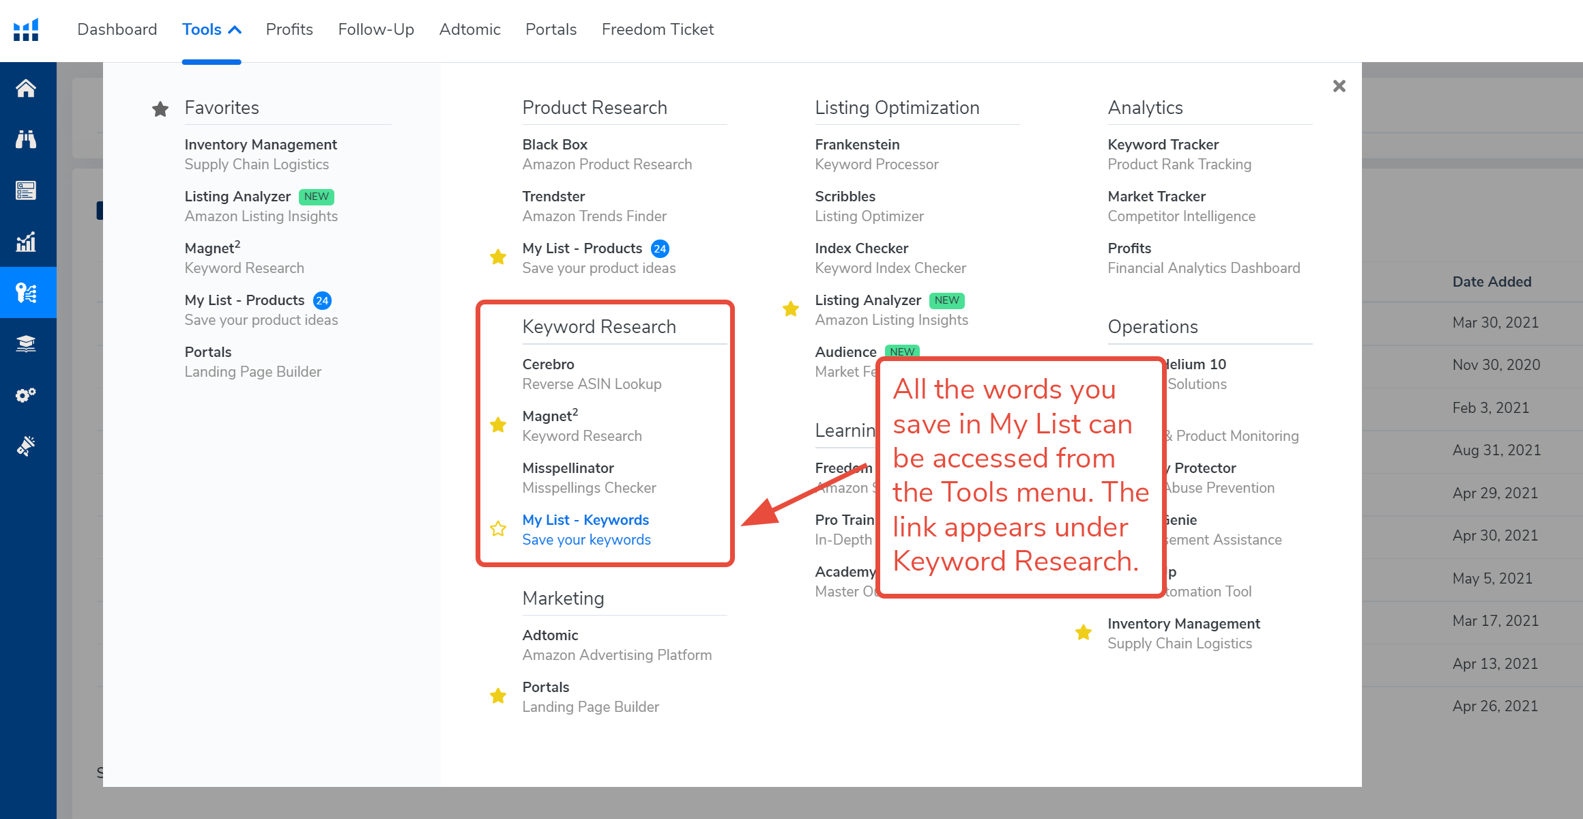Open My List - Keywords link

pos(585,520)
